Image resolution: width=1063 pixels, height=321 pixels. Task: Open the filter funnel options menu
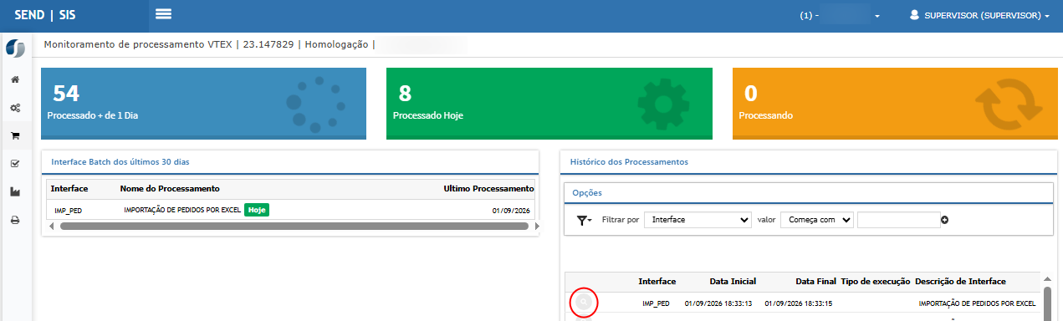point(584,220)
